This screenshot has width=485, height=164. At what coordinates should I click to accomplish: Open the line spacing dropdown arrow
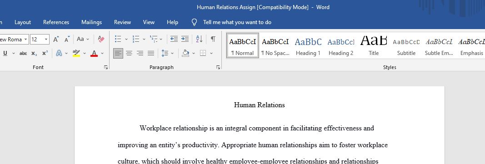(x=172, y=53)
